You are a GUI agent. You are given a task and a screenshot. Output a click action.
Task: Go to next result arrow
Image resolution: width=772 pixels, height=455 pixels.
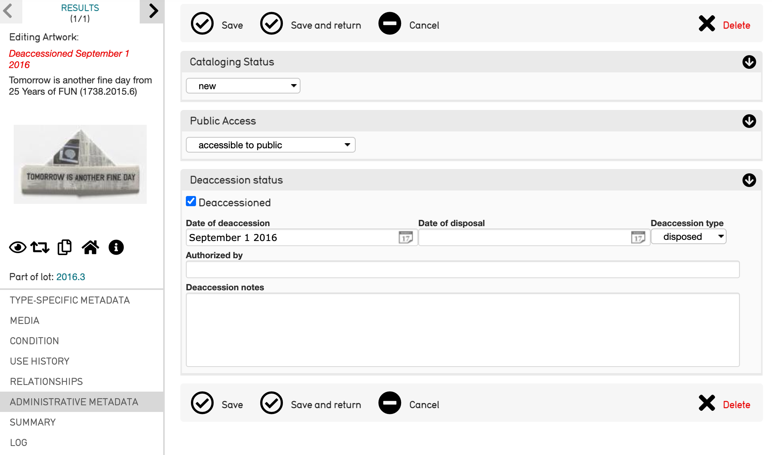153,11
